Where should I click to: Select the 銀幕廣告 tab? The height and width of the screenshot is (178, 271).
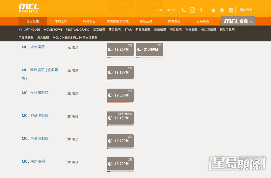(x=174, y=21)
